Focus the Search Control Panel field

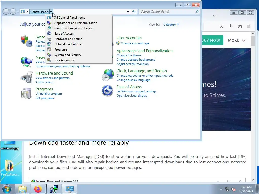167,12
